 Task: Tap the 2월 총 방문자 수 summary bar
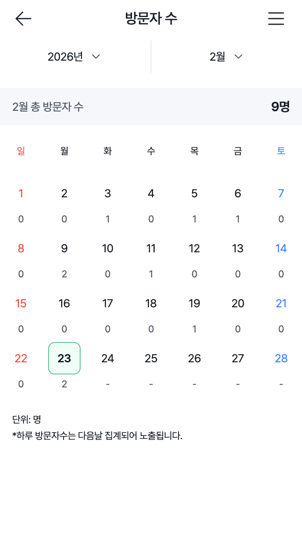pos(151,107)
